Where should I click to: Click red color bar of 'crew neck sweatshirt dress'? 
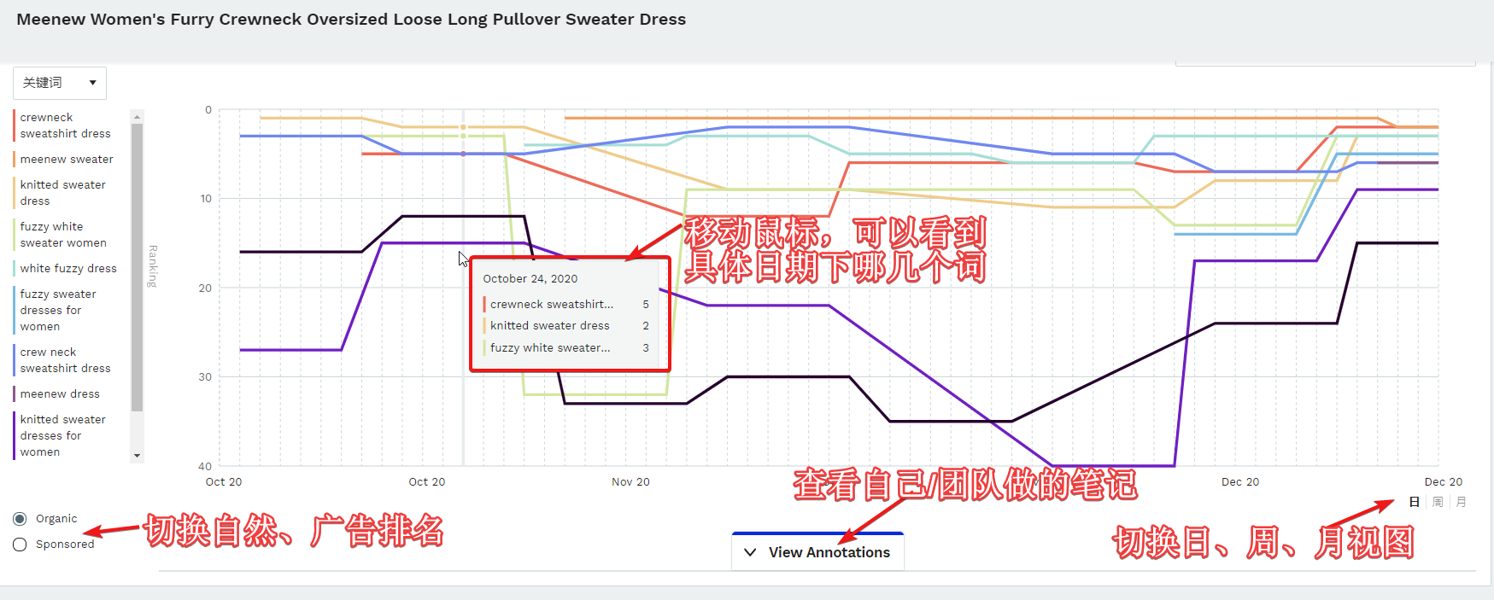[x=15, y=360]
